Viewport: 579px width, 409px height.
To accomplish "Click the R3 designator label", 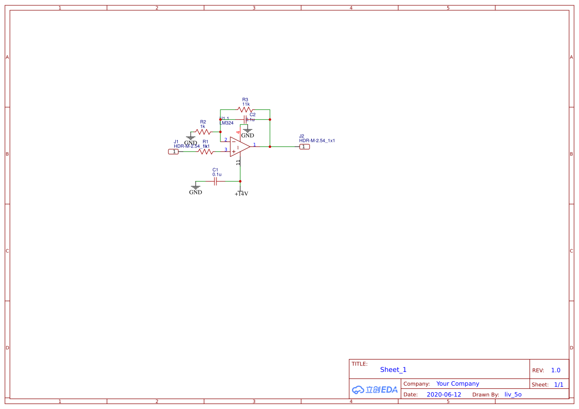I will tap(245, 99).
